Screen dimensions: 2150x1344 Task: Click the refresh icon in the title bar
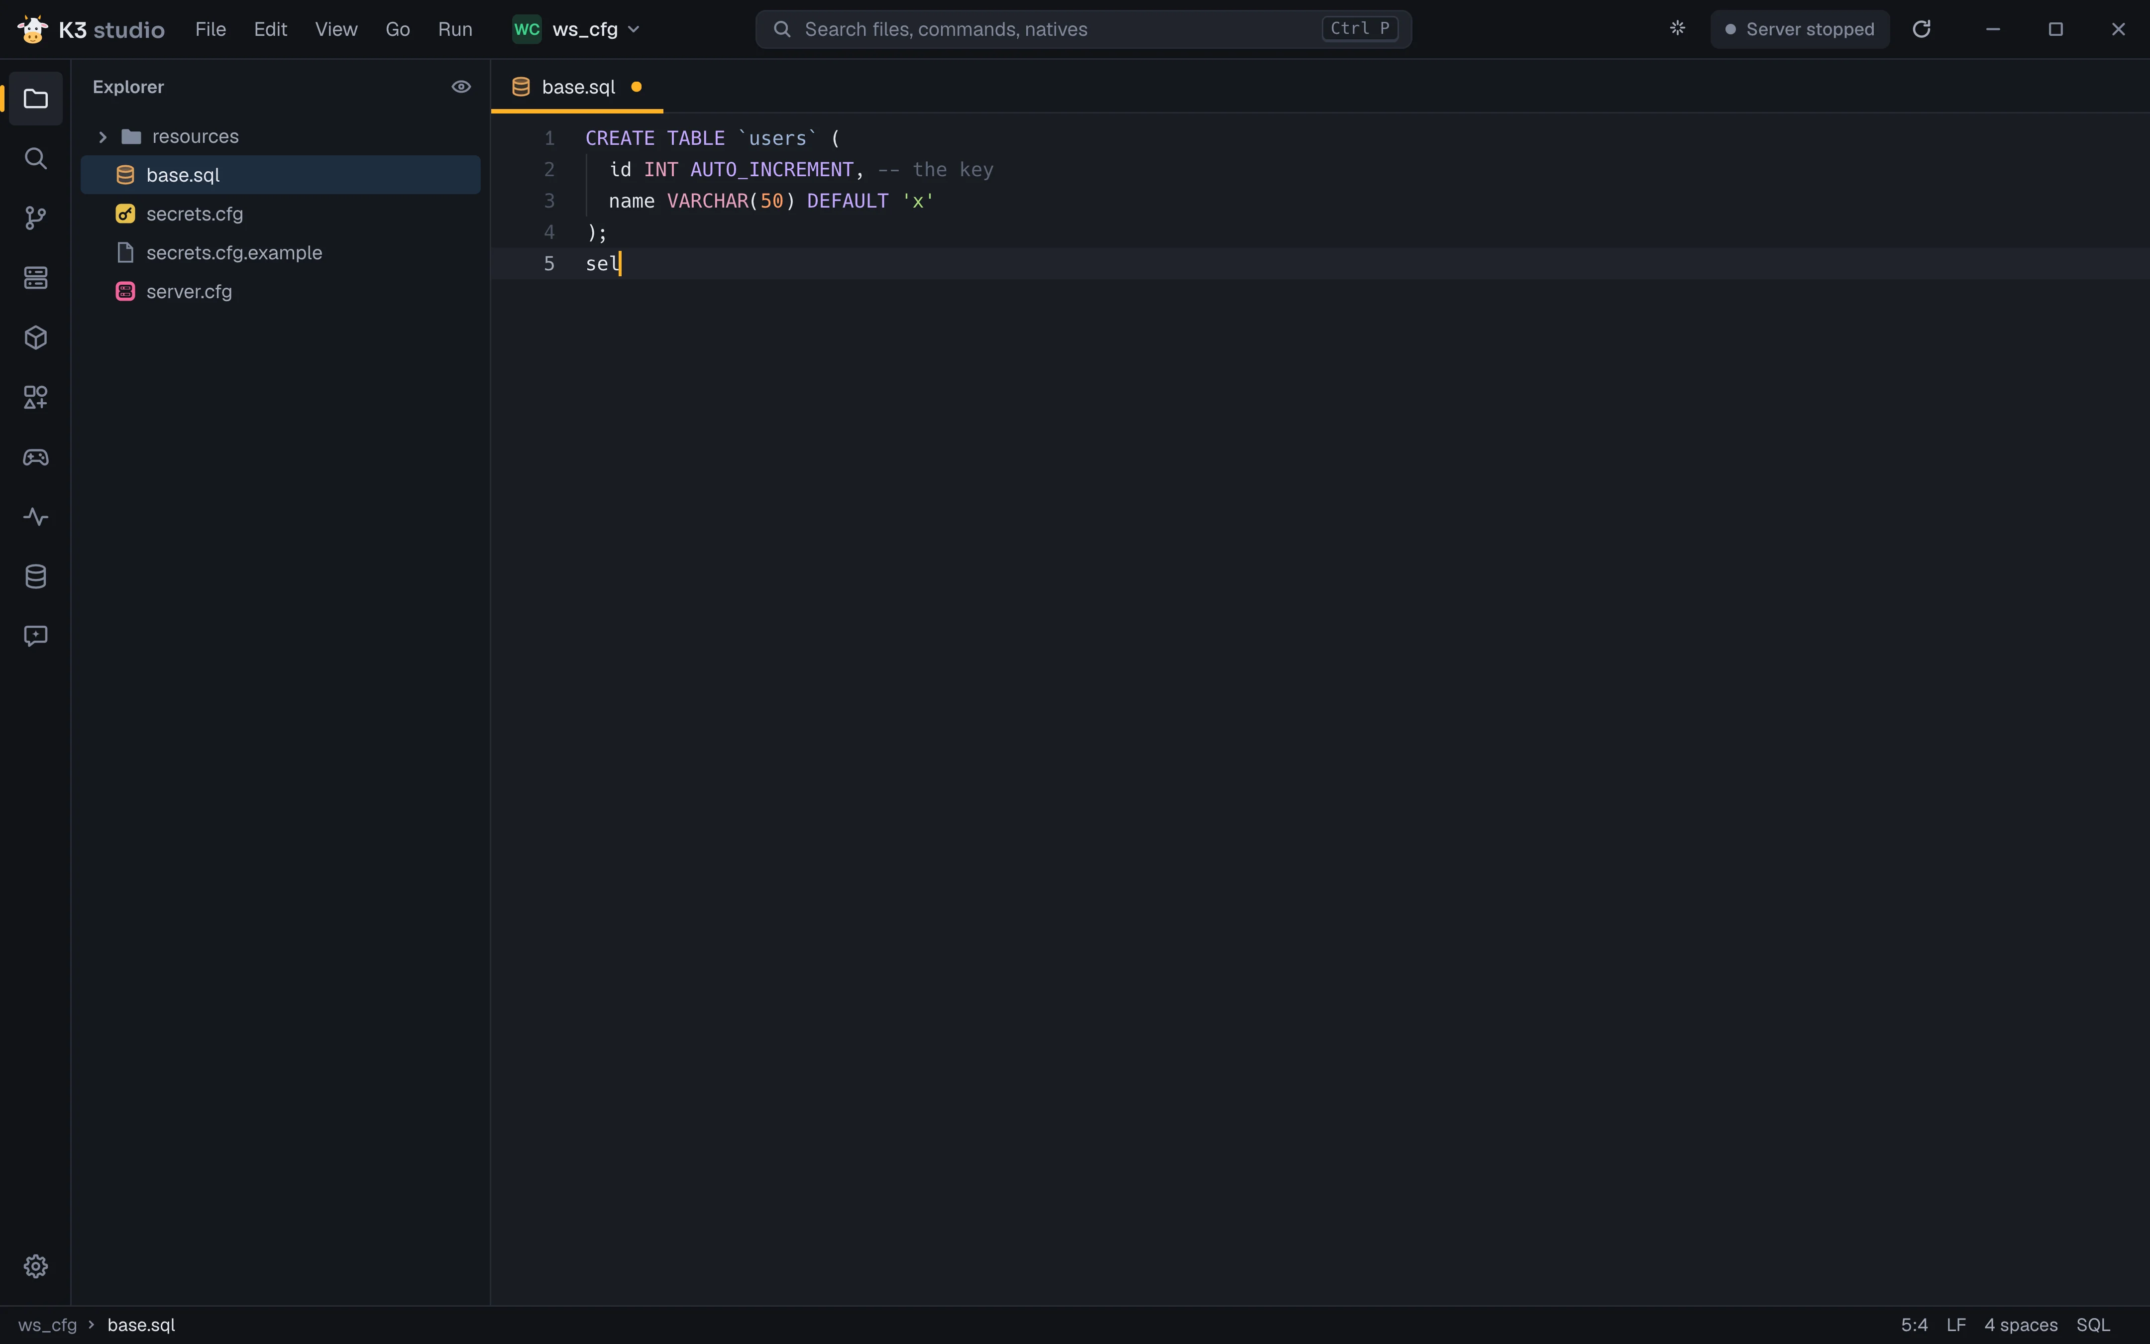click(x=1922, y=29)
